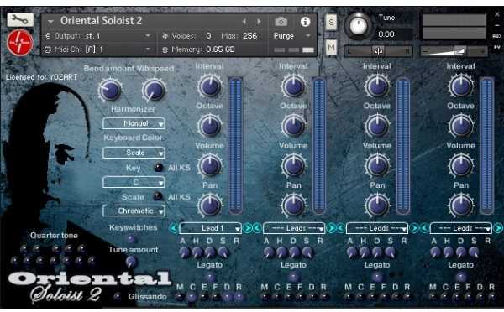
Task: Click the red round instrument logo icon
Action: (20, 42)
